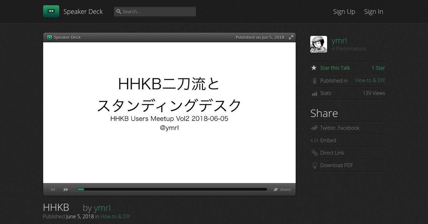This screenshot has height=224, width=428.
Task: Click the slide progress bar
Action: [172, 190]
